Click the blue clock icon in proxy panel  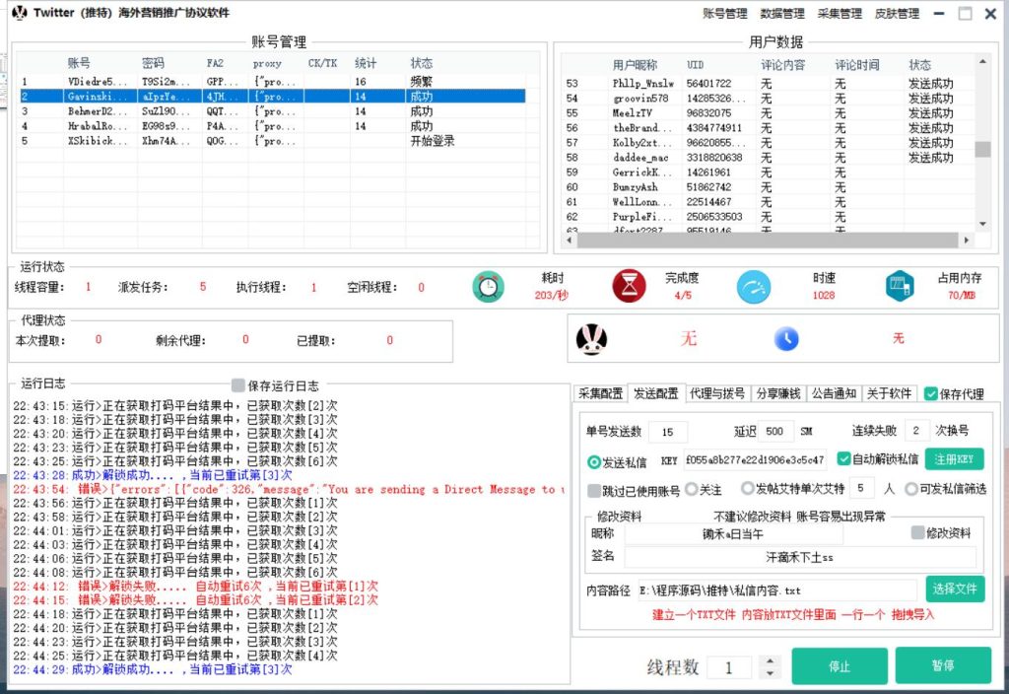[785, 338]
